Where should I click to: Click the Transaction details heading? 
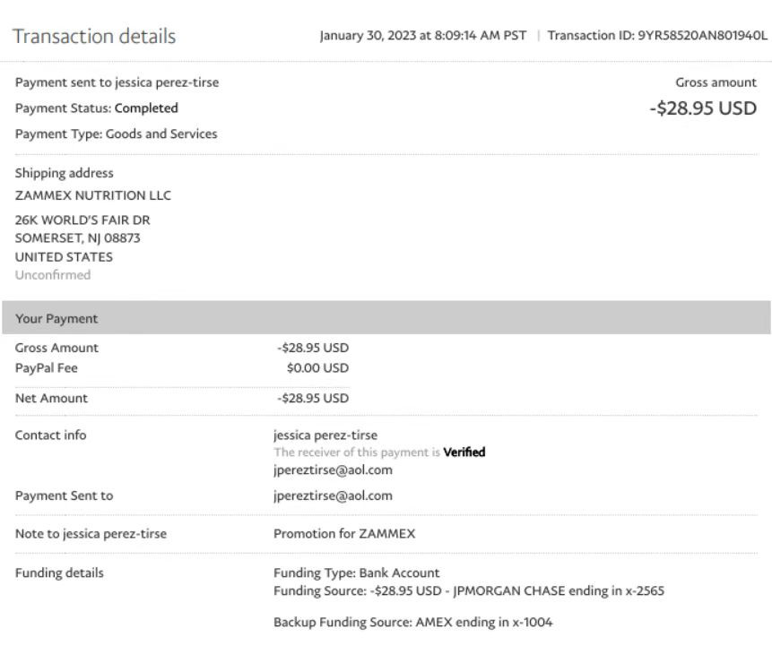(x=94, y=37)
